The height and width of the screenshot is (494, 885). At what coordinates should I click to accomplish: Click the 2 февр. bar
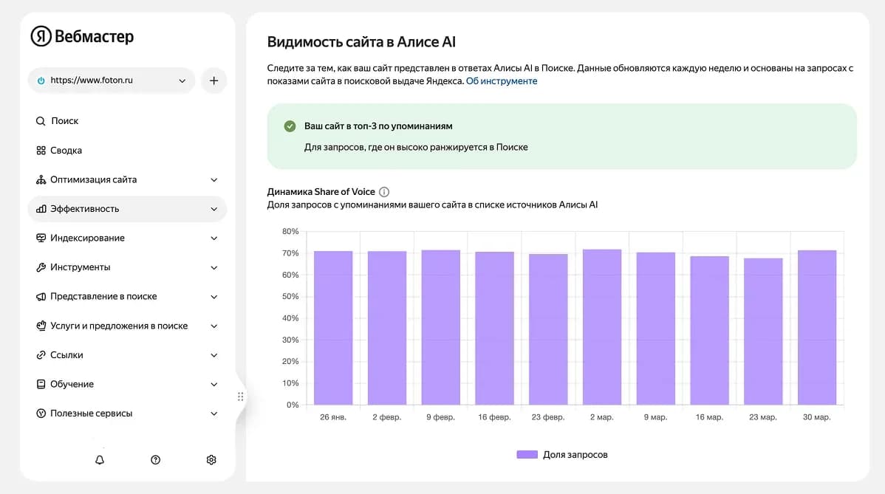386,328
